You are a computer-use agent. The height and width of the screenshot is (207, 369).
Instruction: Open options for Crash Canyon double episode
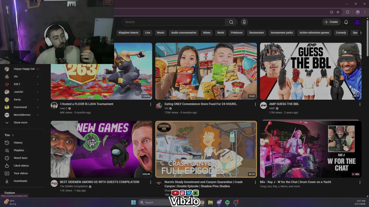tap(255, 182)
